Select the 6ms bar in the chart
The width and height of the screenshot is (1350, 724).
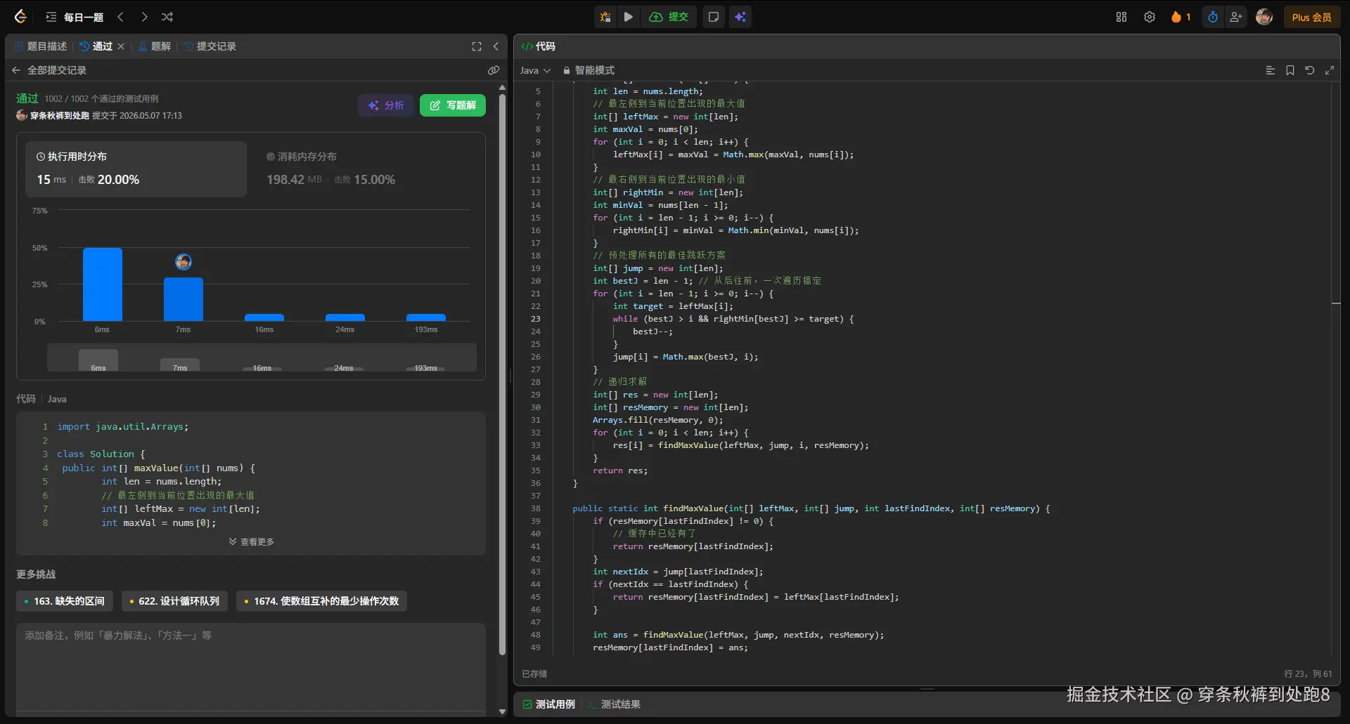point(103,284)
